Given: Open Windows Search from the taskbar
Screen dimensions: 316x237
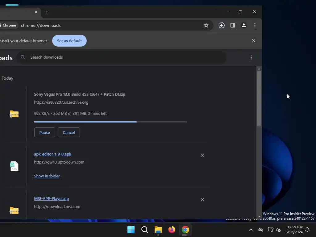Looking at the screenshot, I should tap(144, 230).
